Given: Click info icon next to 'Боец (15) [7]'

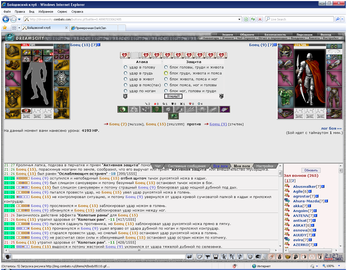Looking at the screenshot, I should coord(99,45).
